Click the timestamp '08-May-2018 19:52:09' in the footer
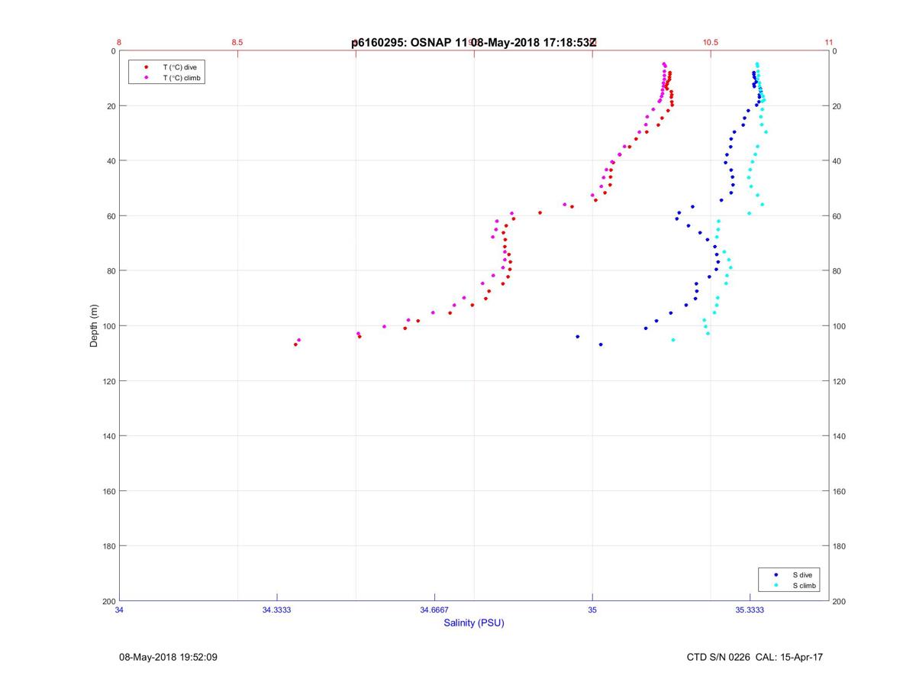The height and width of the screenshot is (676, 916). (x=168, y=657)
